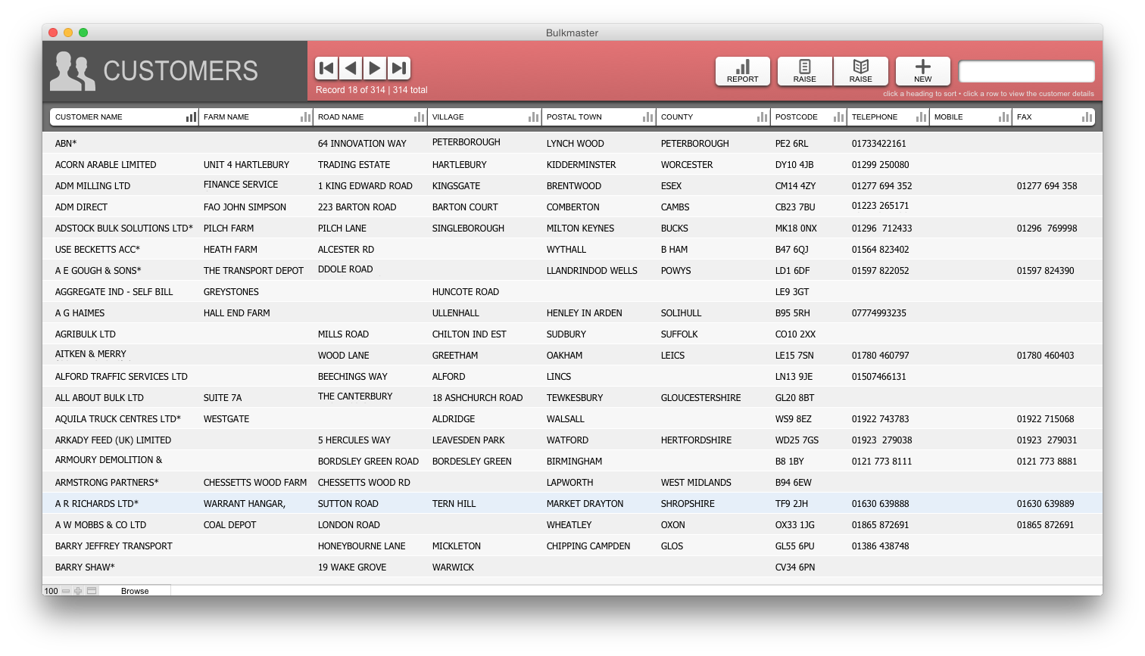Click the search field in the red header
This screenshot has height=656, width=1145.
coord(1026,72)
